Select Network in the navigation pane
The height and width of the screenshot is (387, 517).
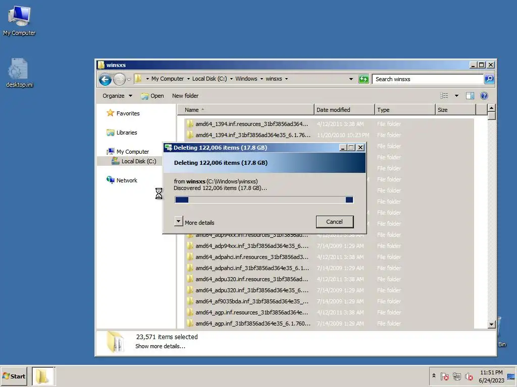(x=127, y=180)
